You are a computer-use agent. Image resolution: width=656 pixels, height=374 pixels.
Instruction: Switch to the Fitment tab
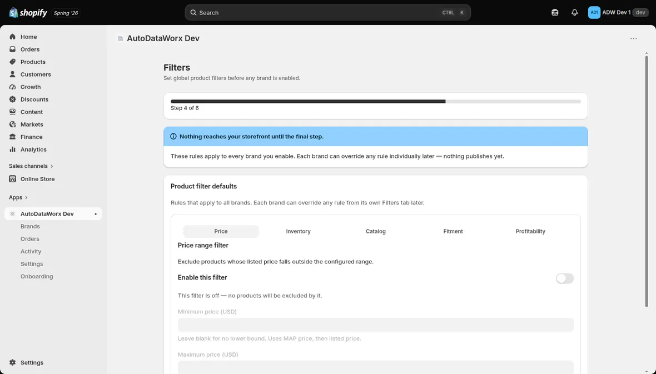pos(453,231)
